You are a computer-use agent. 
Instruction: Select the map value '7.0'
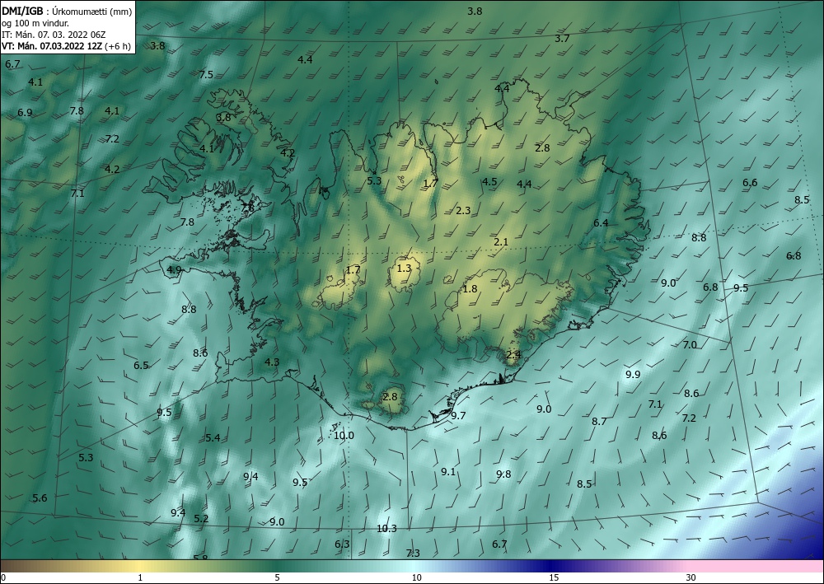pyautogui.click(x=690, y=344)
